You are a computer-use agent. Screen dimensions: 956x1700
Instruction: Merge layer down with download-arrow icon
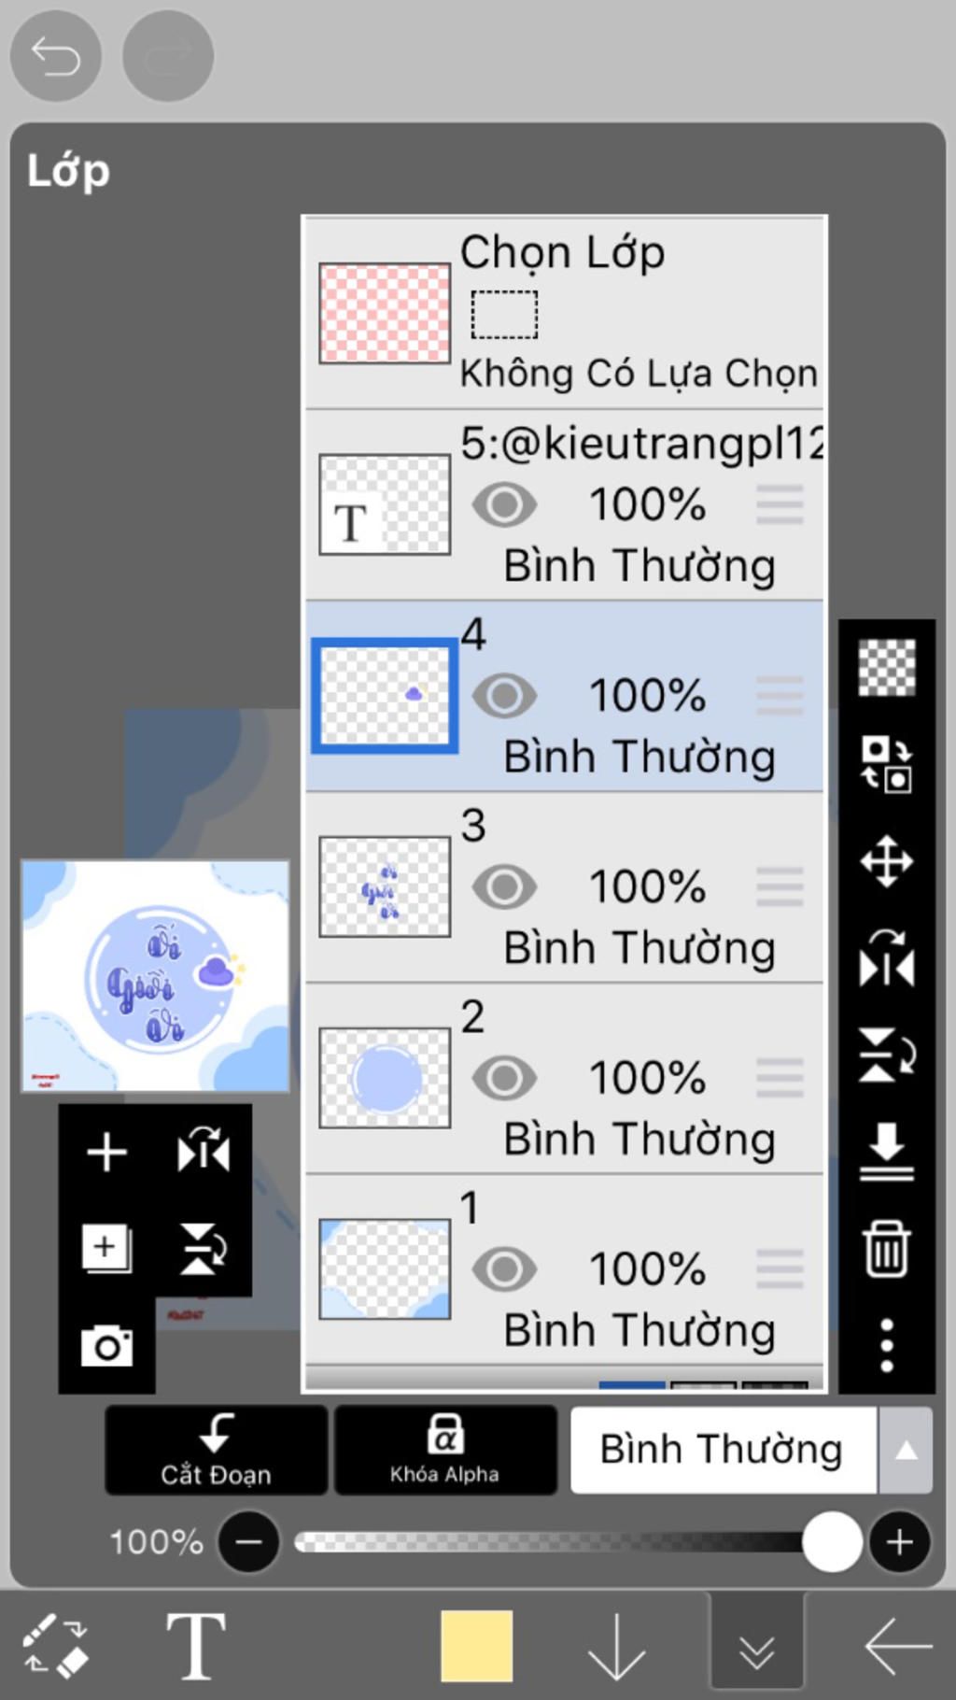click(x=886, y=1151)
